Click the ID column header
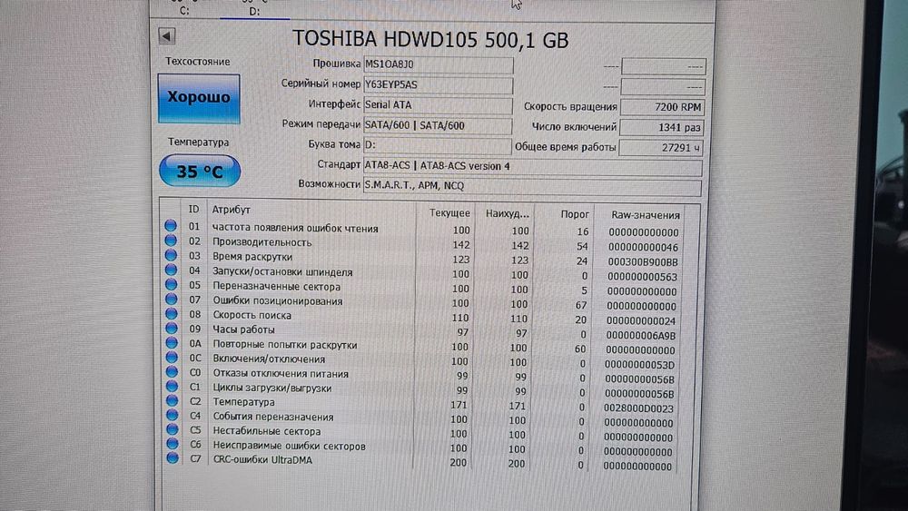The image size is (908, 511). tap(193, 210)
